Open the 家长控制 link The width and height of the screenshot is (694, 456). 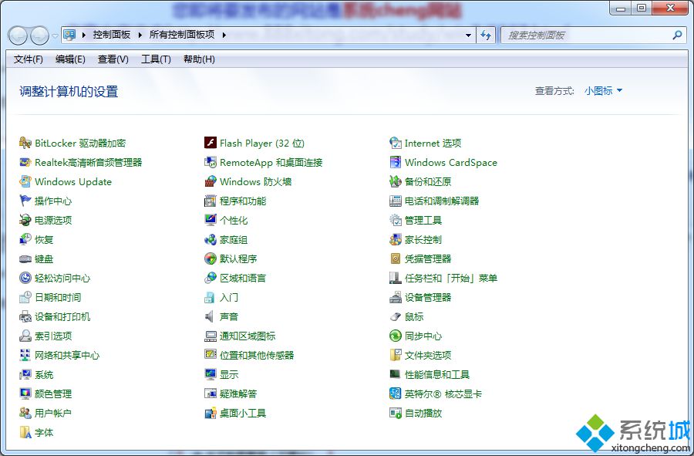click(x=423, y=239)
